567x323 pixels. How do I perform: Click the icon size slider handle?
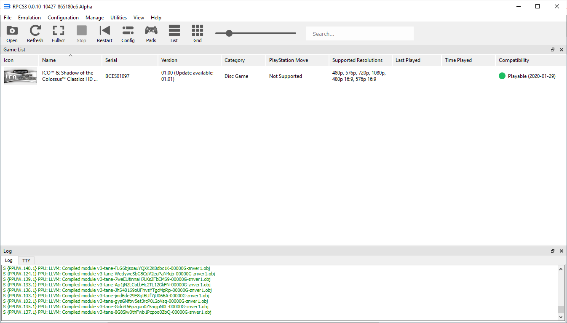click(x=229, y=33)
